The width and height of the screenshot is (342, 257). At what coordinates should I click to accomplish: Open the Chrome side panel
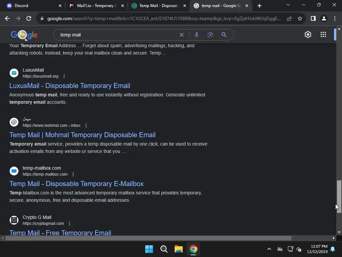pyautogui.click(x=313, y=19)
